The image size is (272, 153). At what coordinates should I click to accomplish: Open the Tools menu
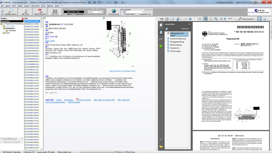43,6
